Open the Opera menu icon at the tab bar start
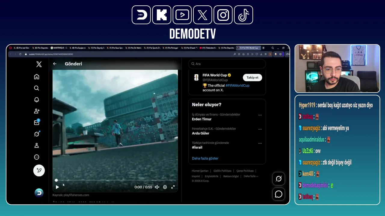The height and width of the screenshot is (216, 385). tap(11, 48)
